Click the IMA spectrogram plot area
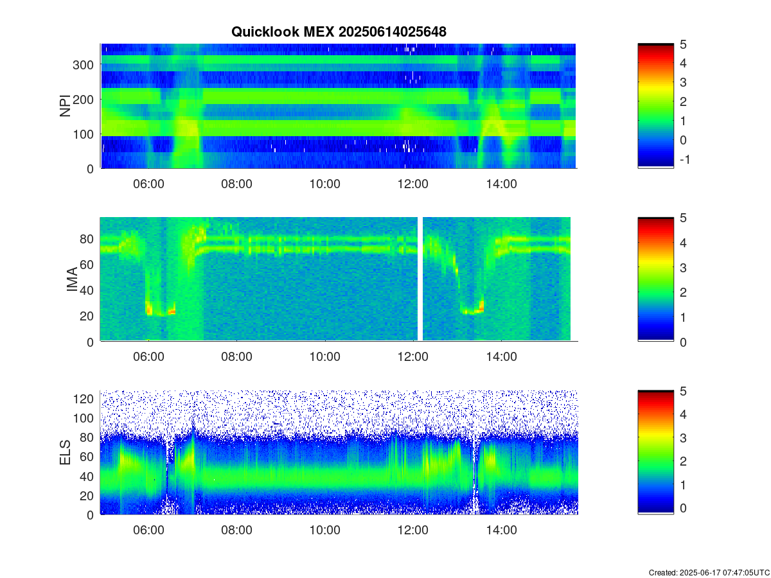Image resolution: width=771 pixels, height=578 pixels. click(x=338, y=279)
